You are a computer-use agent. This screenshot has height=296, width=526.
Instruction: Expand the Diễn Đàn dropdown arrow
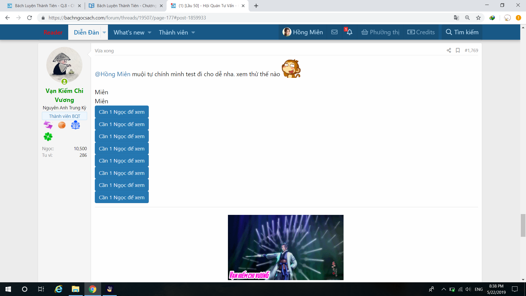point(104,32)
